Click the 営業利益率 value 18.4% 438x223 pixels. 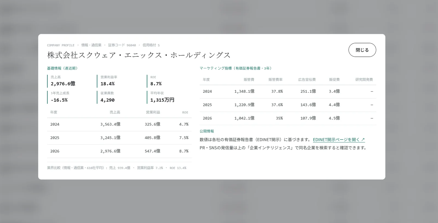(x=108, y=84)
